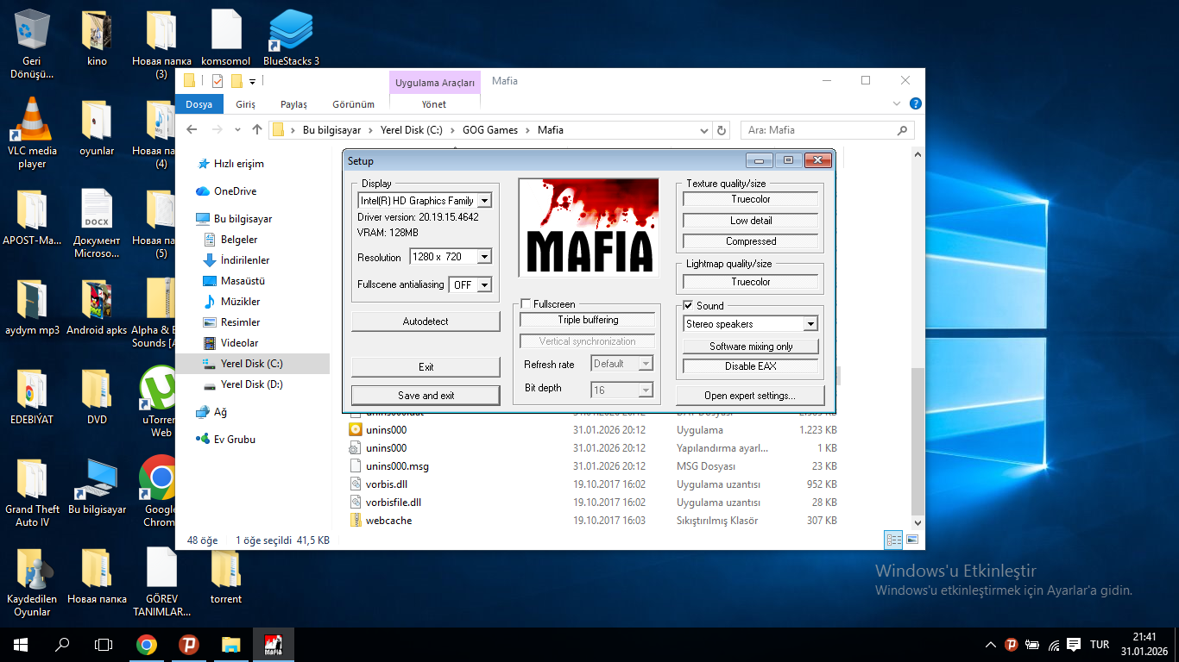Expand the address bar history dropdown

[704, 130]
